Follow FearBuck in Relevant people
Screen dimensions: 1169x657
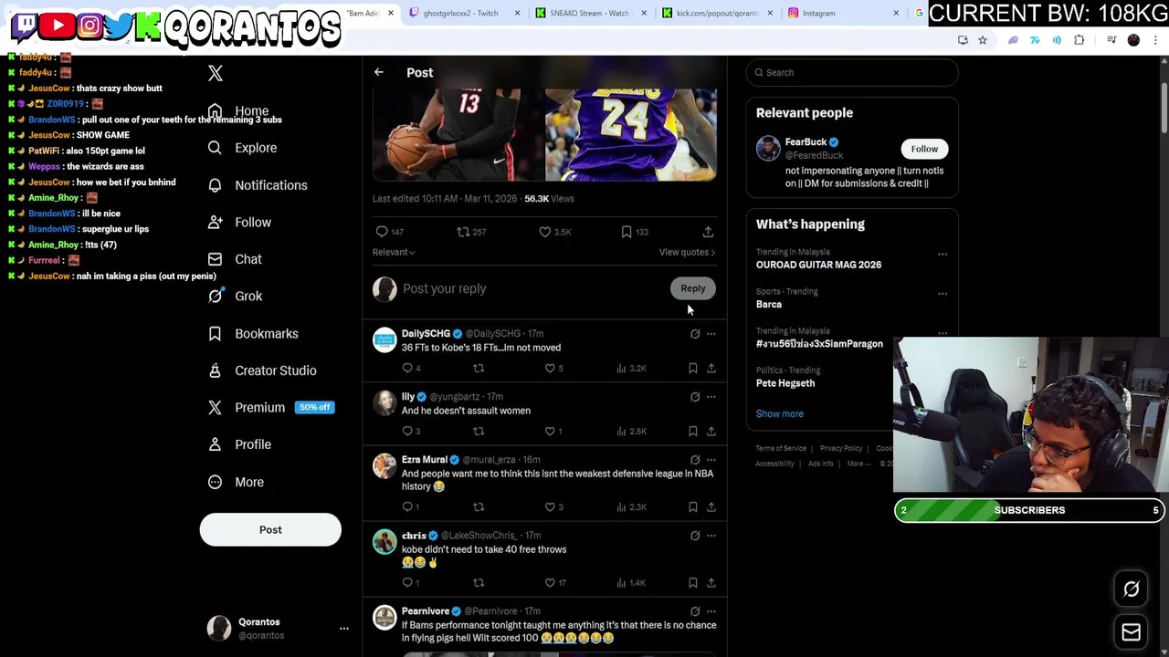(924, 149)
